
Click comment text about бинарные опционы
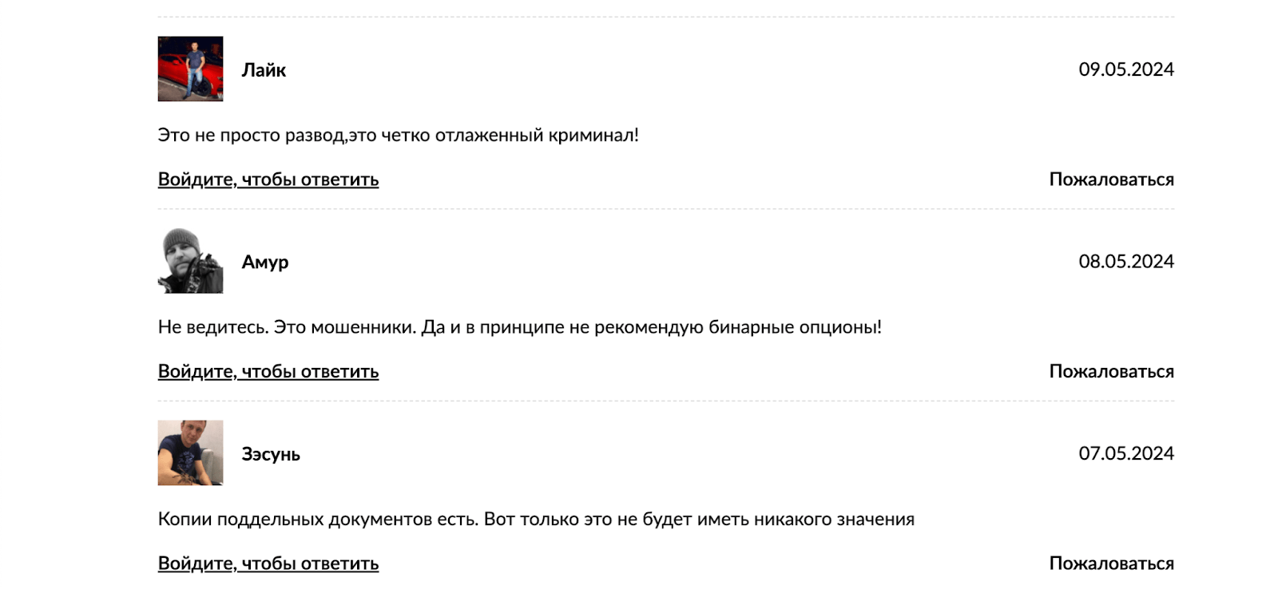pos(520,327)
